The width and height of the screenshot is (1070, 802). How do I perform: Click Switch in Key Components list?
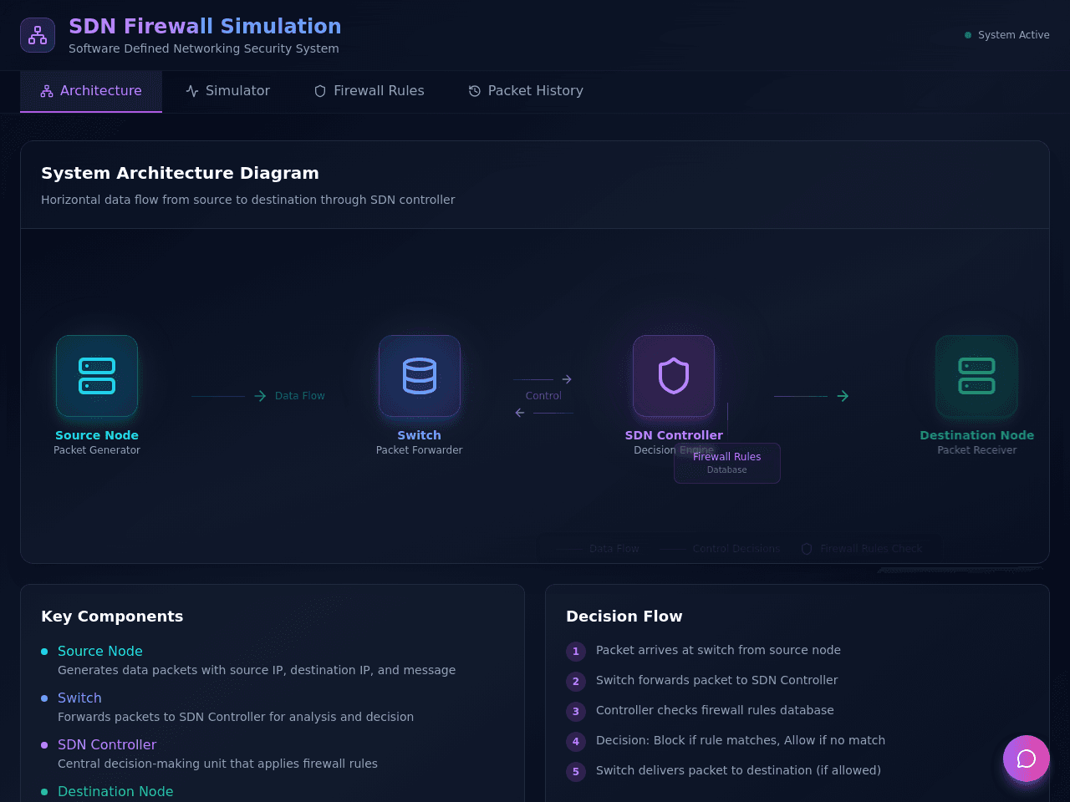(79, 698)
